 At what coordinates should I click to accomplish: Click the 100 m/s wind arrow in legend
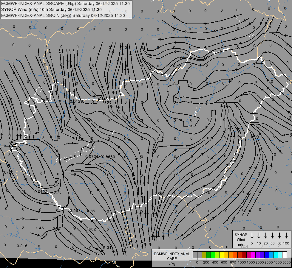[x=286, y=236]
